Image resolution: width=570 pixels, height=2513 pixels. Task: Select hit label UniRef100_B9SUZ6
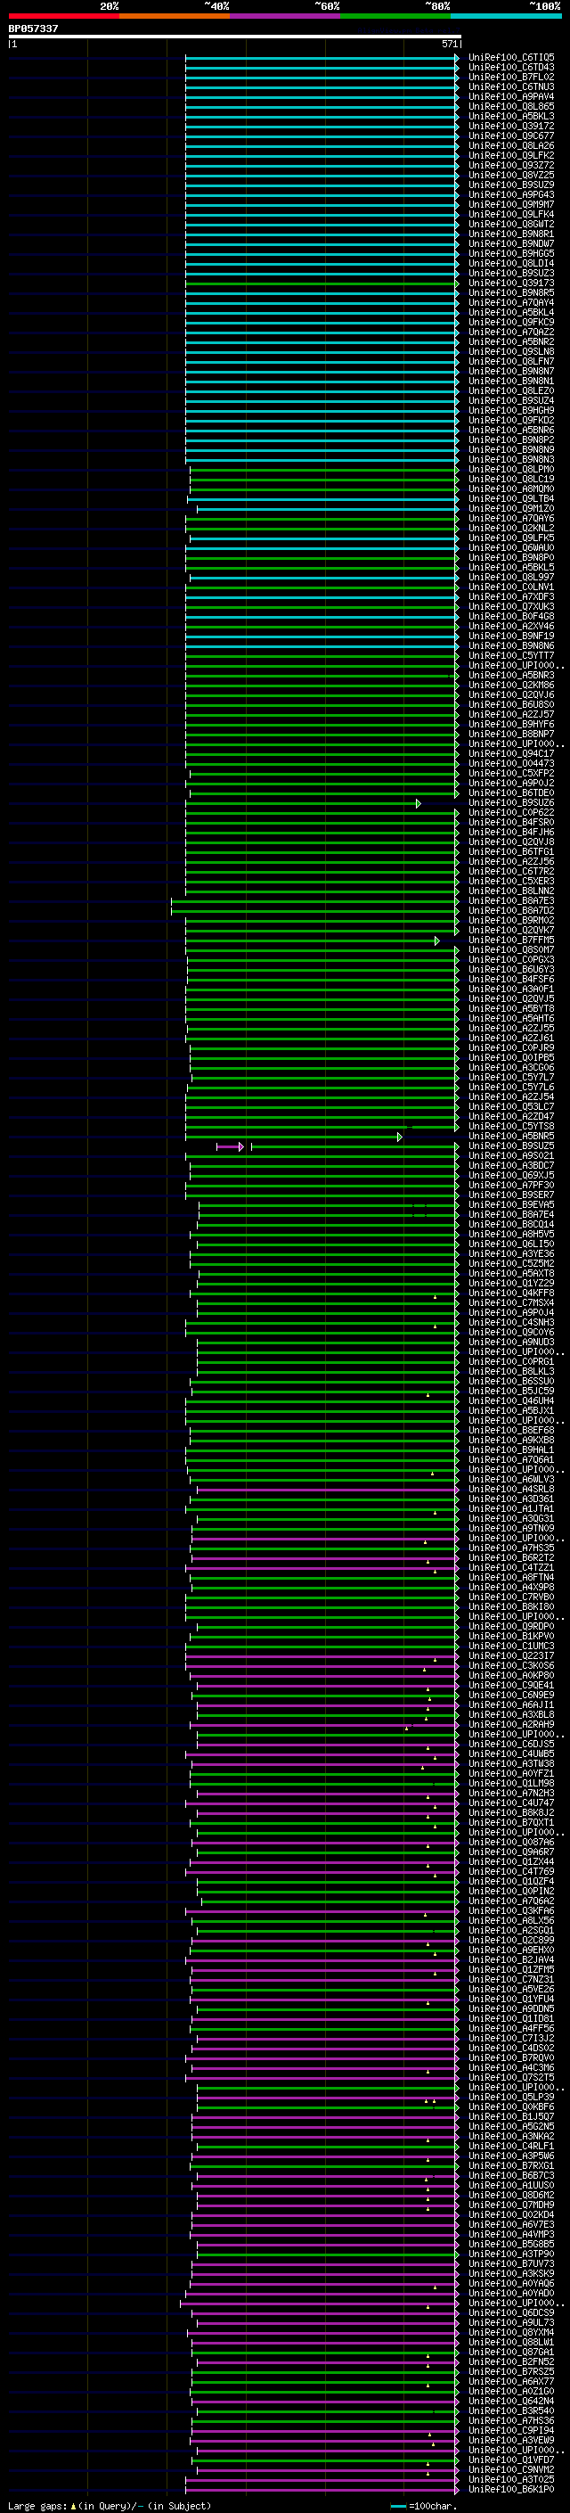[x=511, y=803]
